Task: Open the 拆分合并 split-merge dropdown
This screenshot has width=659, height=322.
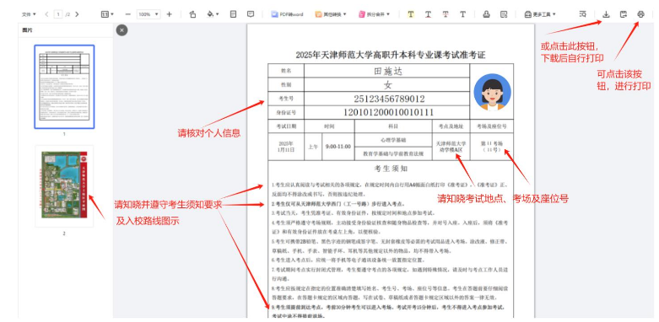Action: (374, 14)
